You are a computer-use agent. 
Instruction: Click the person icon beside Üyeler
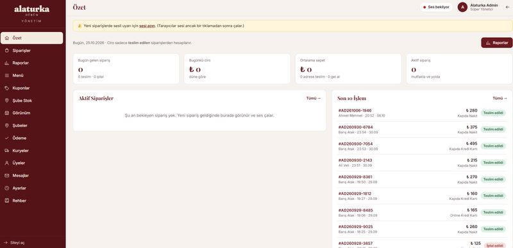tap(7, 163)
